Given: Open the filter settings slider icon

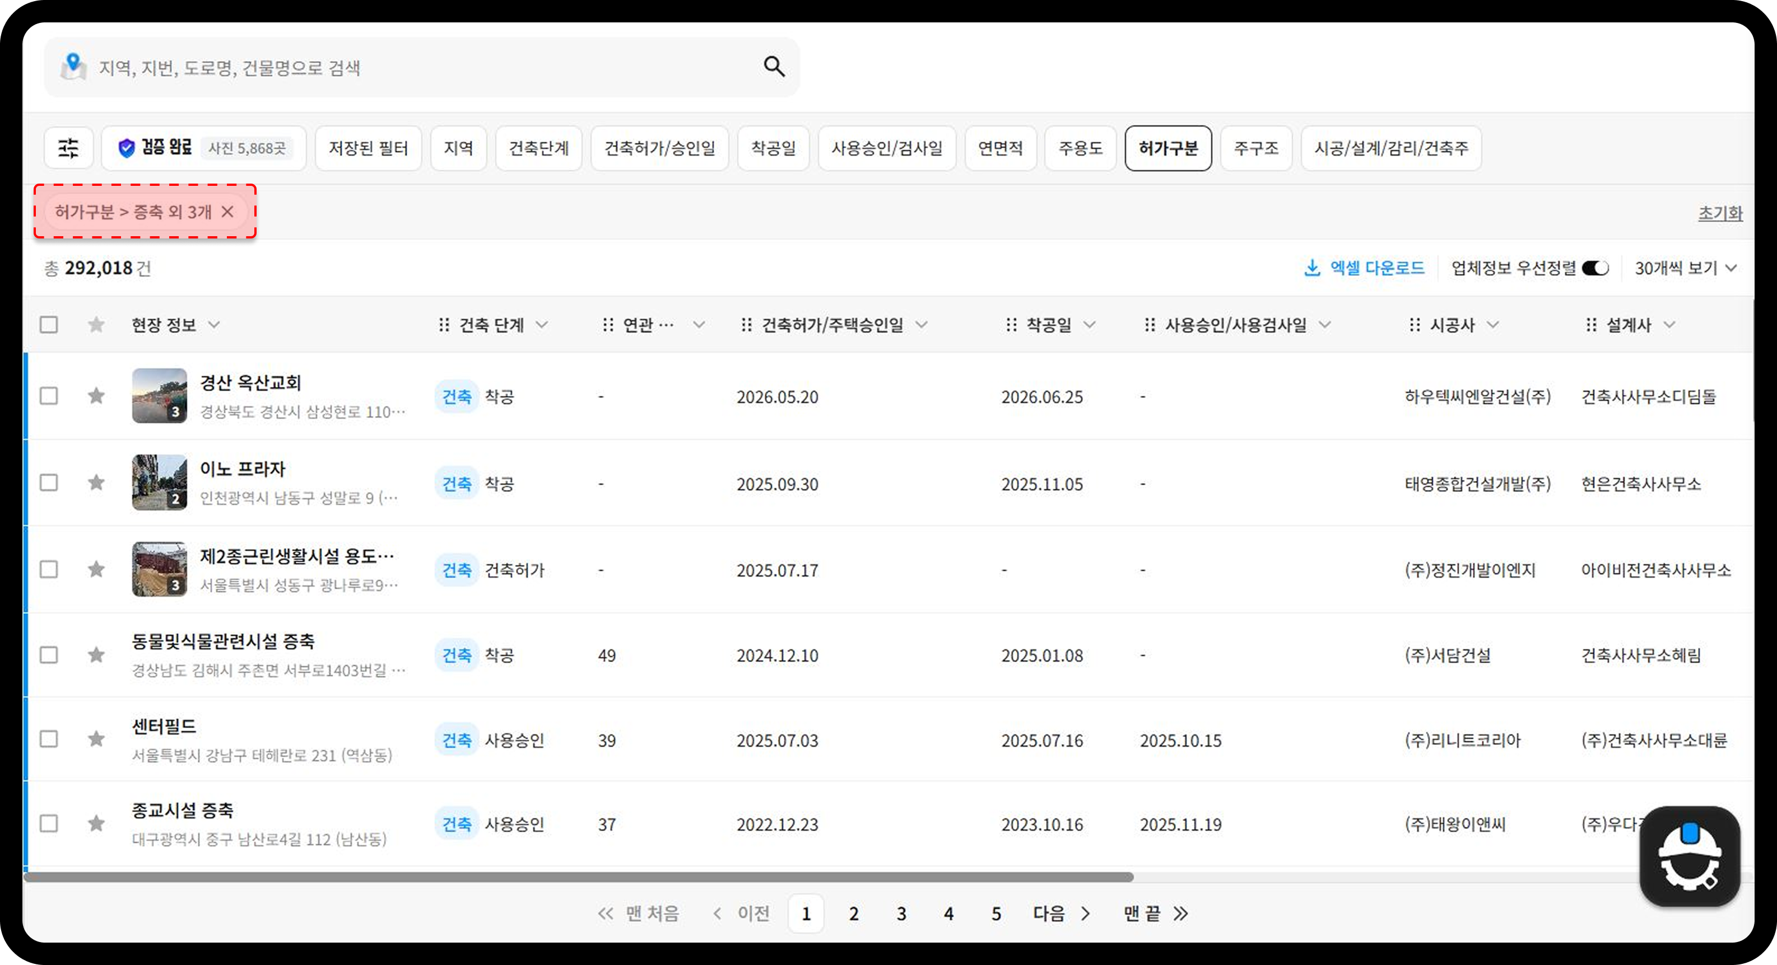Looking at the screenshot, I should (x=68, y=148).
